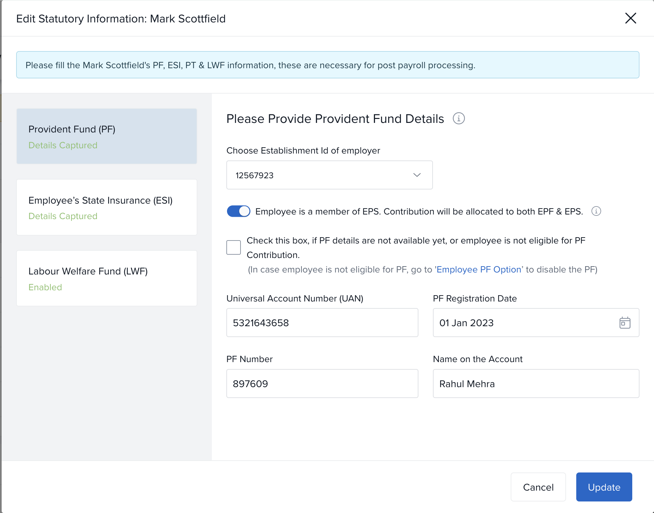Click info icon next to Provident Fund Details heading
This screenshot has height=513, width=654.
pyautogui.click(x=459, y=119)
